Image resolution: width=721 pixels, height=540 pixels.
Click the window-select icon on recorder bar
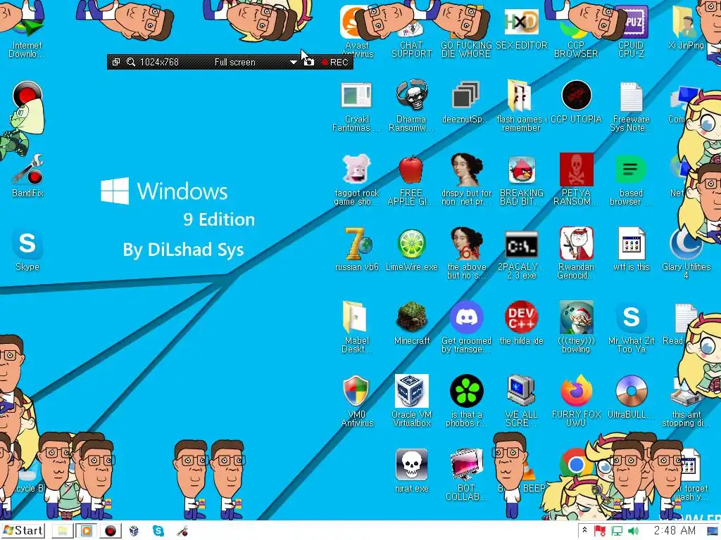click(x=116, y=62)
